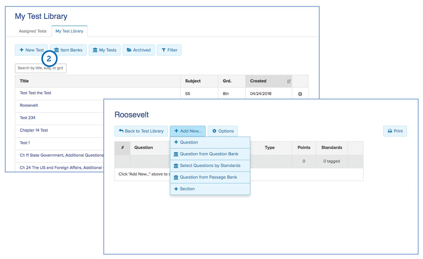Click the plus icon on New Test

pyautogui.click(x=22, y=50)
